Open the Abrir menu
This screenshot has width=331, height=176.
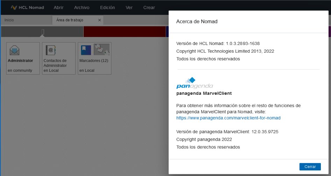58,8
